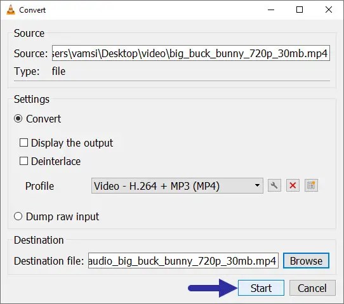Image resolution: width=344 pixels, height=304 pixels.
Task: Toggle the Deinterlace checkbox
Action: click(23, 161)
